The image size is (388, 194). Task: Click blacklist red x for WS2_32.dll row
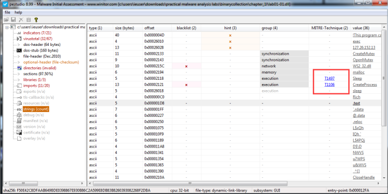[186, 66]
